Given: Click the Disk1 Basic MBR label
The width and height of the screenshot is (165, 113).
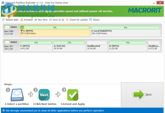Looking at the screenshot, I should [x=9, y=31].
